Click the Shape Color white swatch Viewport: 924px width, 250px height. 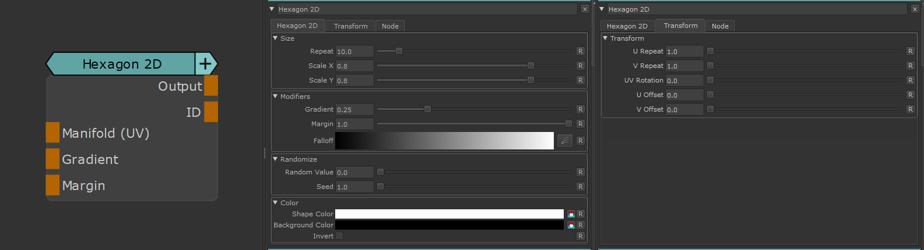tap(449, 214)
